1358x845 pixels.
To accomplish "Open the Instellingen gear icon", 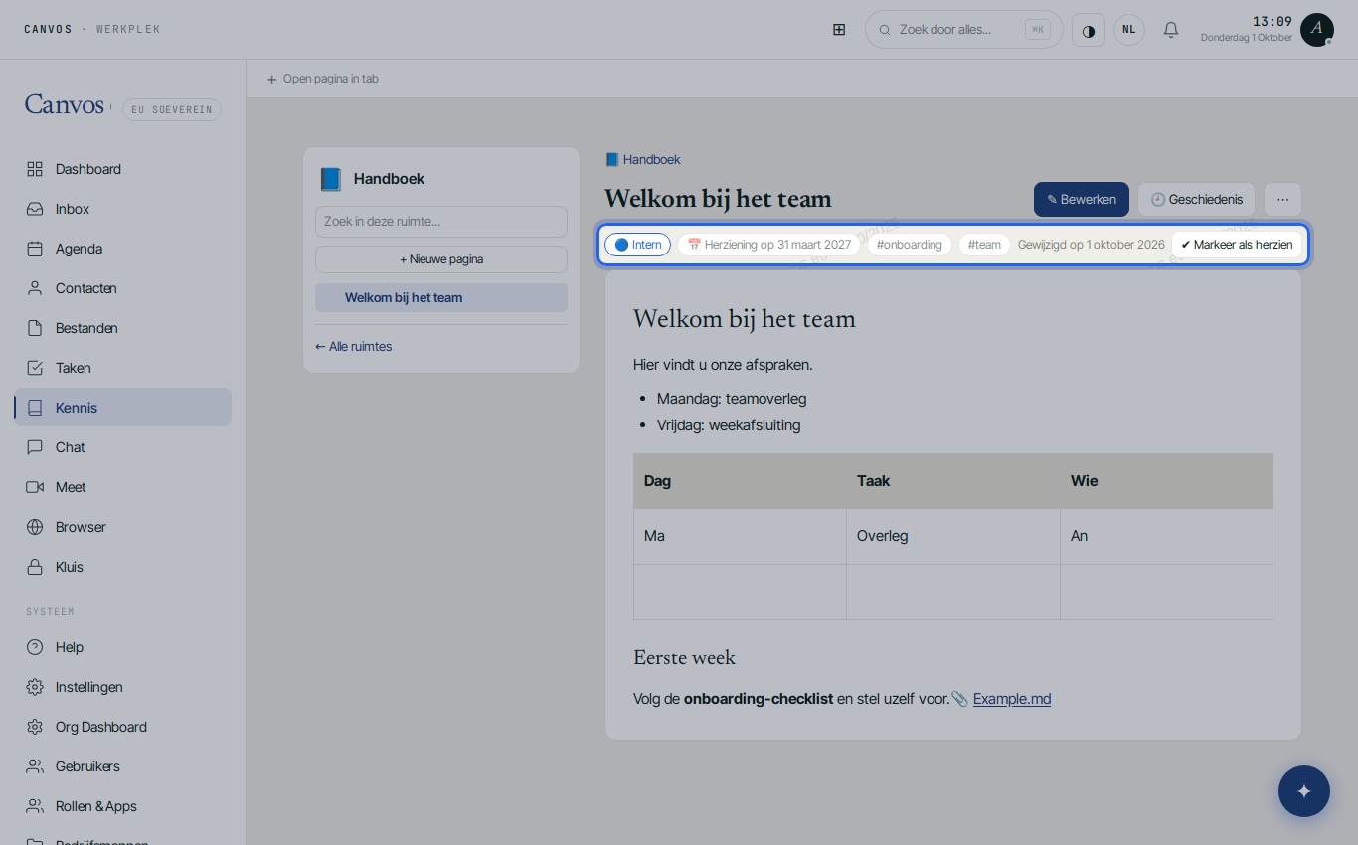I will point(35,687).
